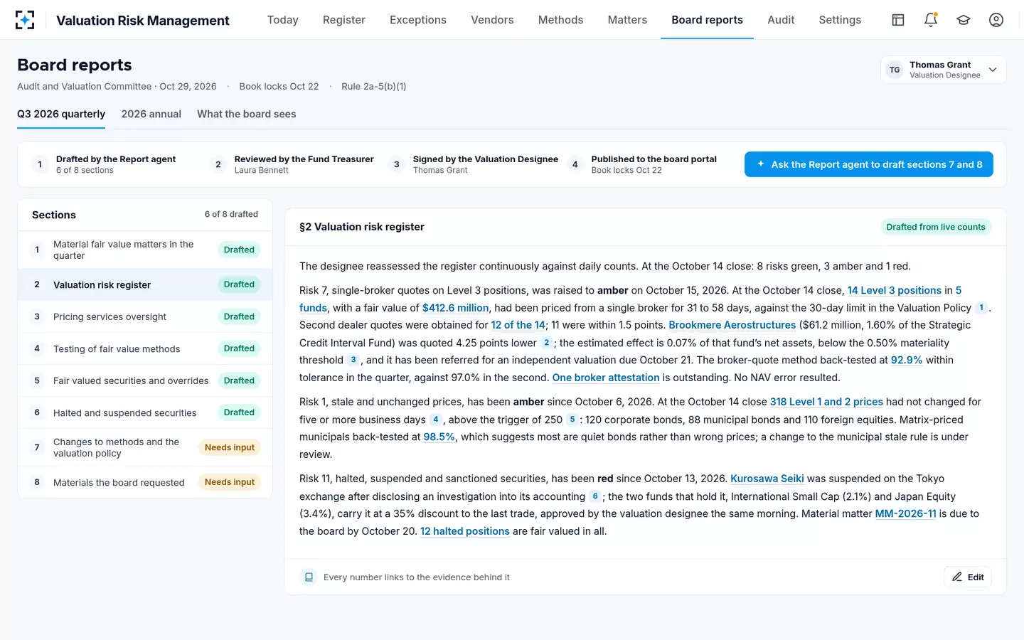Viewport: 1024px width, 640px height.
Task: Open the $412.6 million evidence link
Action: pyautogui.click(x=455, y=308)
